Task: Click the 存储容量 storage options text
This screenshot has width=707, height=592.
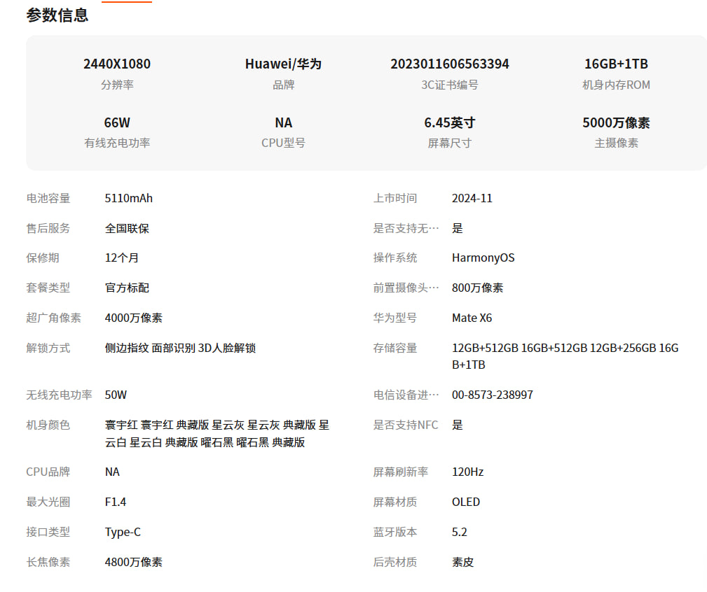Action: [565, 356]
